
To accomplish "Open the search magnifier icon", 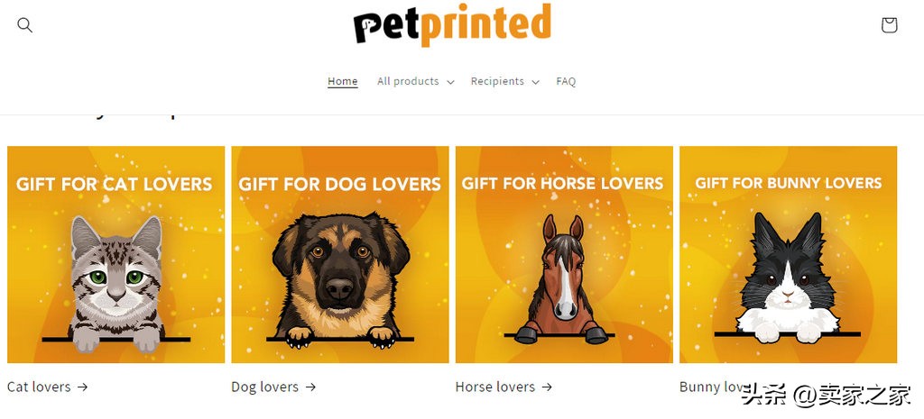I will click(24, 24).
